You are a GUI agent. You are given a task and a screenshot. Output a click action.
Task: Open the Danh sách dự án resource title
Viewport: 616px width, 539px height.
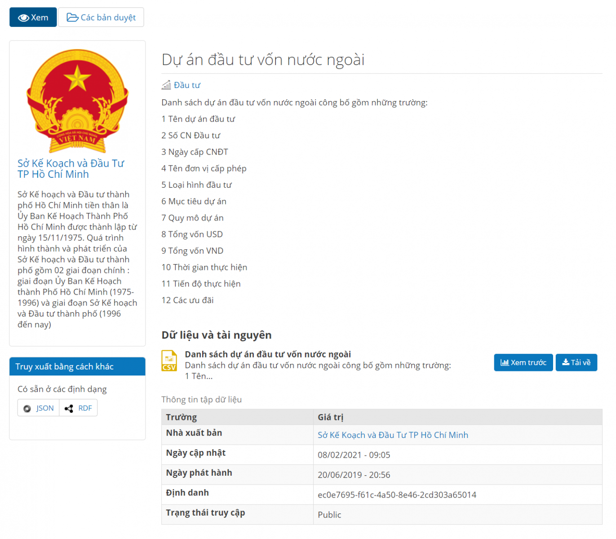pos(268,354)
